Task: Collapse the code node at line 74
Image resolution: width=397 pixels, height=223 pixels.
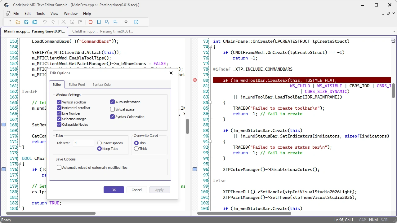Action: click(210, 47)
